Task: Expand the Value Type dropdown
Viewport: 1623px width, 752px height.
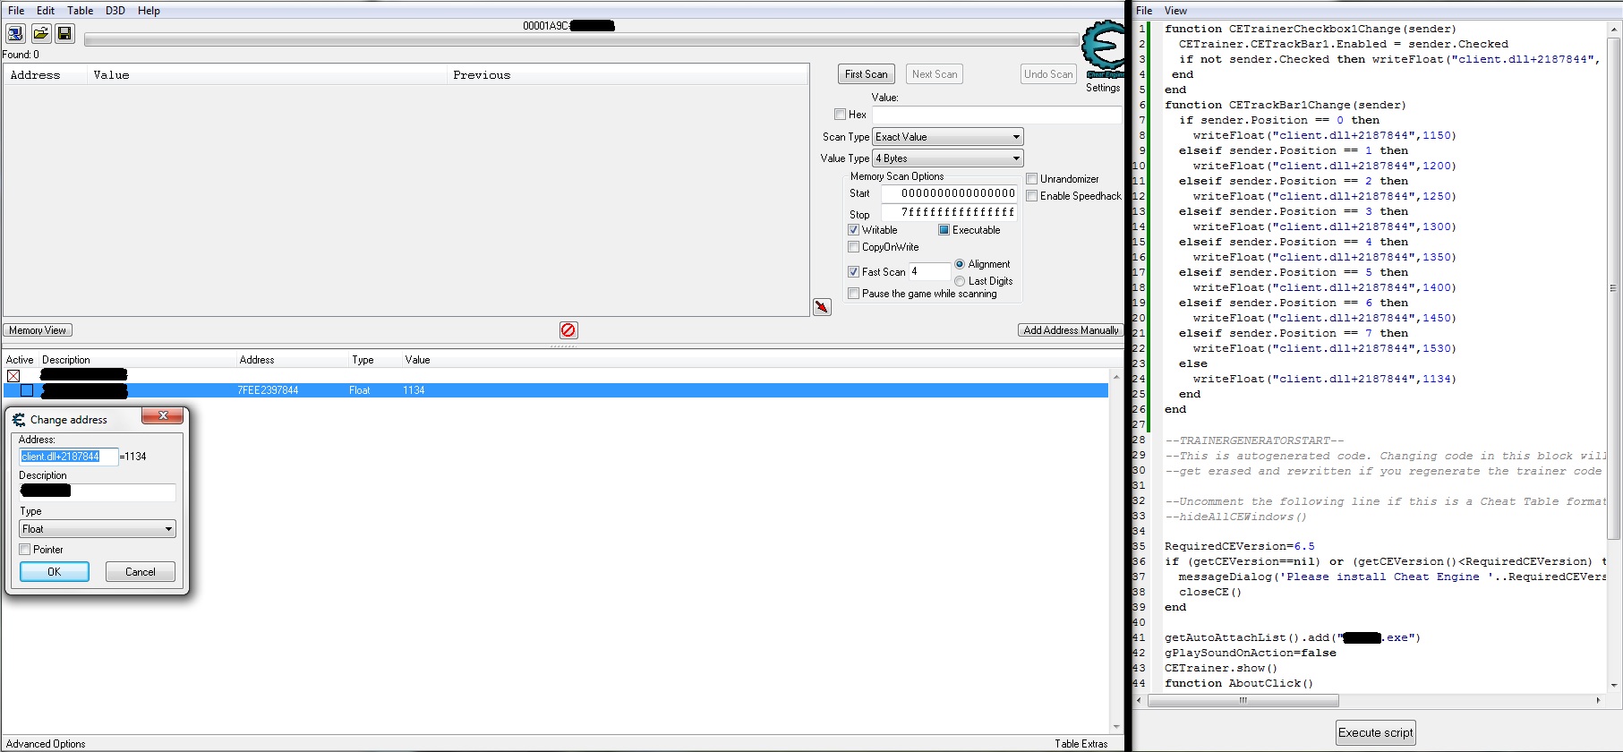Action: click(947, 158)
